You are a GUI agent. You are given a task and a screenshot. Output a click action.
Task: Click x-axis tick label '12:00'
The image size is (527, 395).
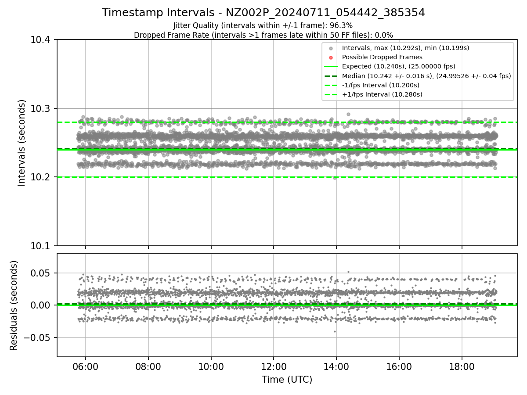[x=274, y=367]
